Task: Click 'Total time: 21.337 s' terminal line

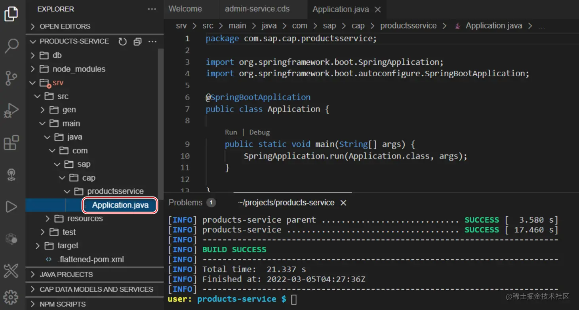Action: click(x=254, y=270)
